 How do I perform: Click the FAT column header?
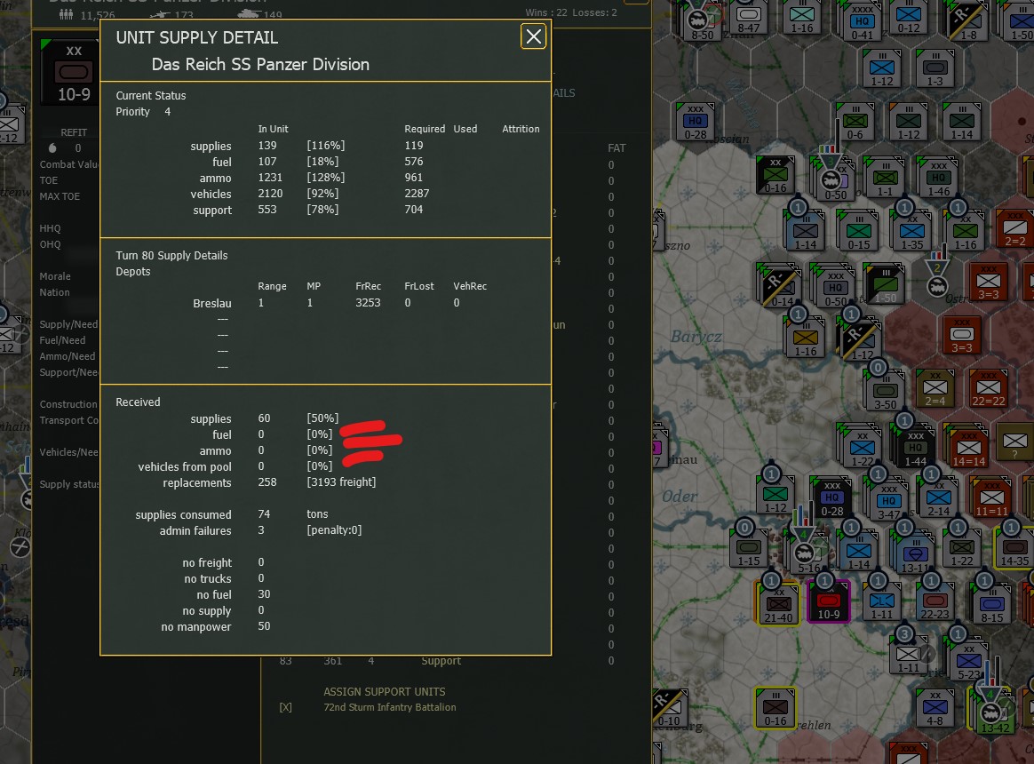tap(616, 148)
